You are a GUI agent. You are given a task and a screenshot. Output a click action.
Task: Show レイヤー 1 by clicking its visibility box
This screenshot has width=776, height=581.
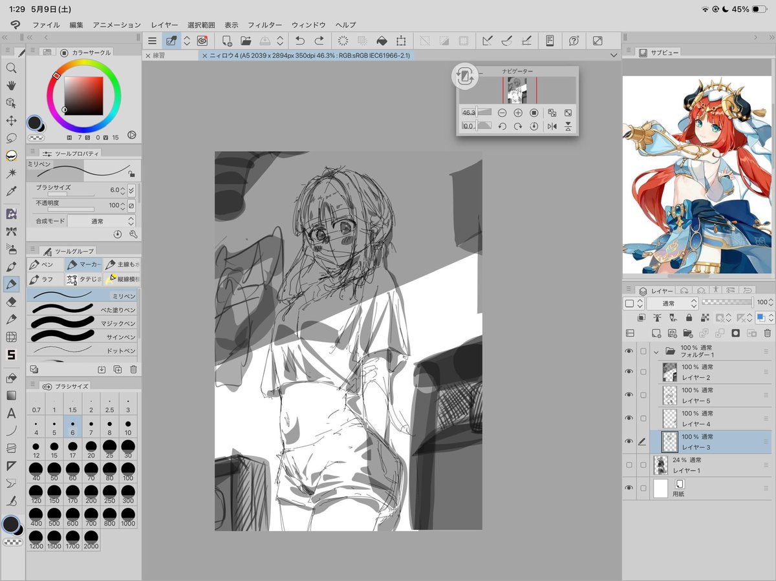[629, 465]
